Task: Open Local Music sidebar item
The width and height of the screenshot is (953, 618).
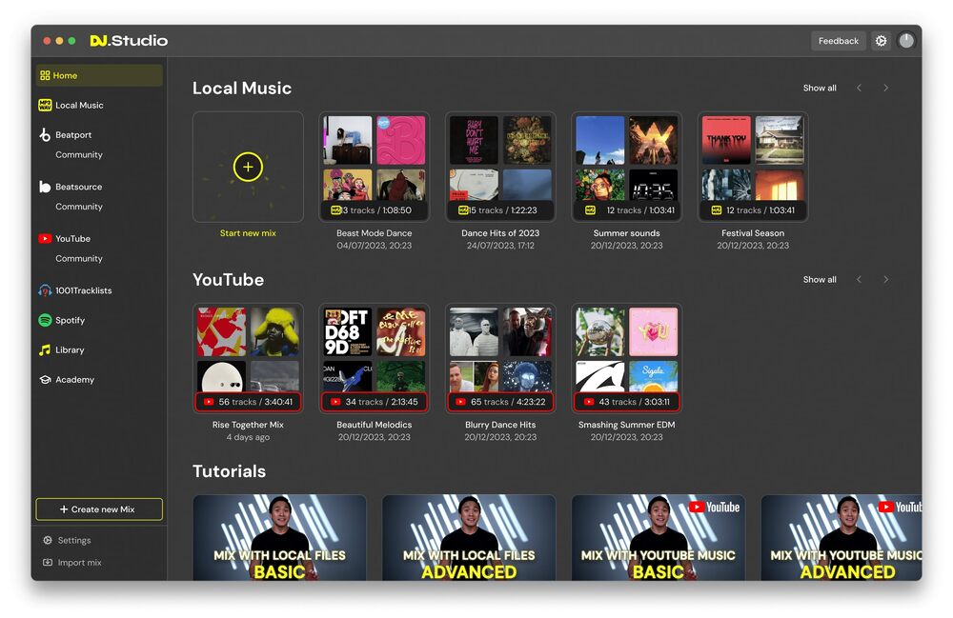Action: point(79,106)
